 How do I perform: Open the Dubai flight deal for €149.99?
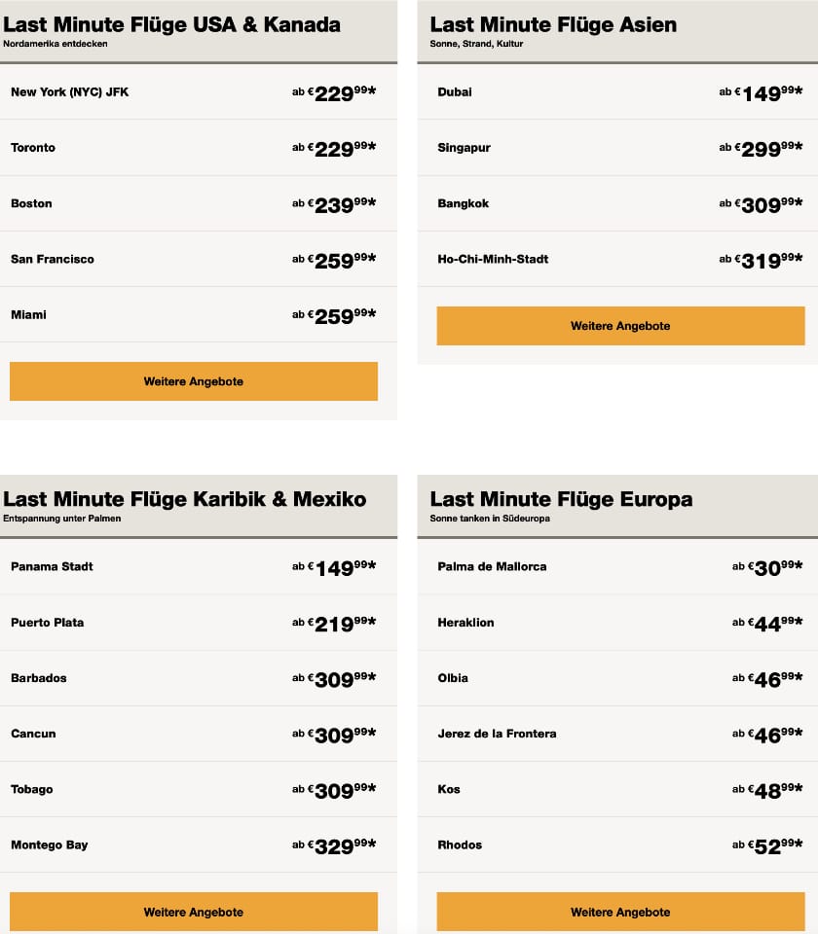coord(619,91)
